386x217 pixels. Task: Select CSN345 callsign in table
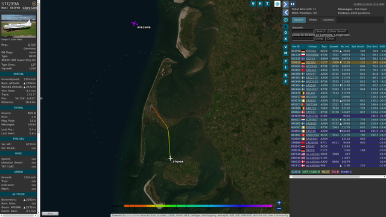click(311, 70)
